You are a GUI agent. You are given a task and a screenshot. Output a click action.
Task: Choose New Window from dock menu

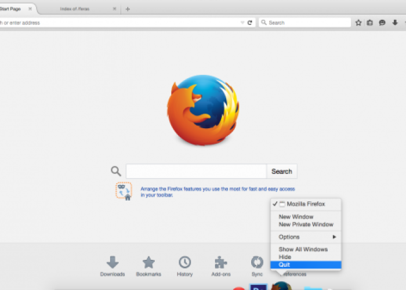[306, 217]
